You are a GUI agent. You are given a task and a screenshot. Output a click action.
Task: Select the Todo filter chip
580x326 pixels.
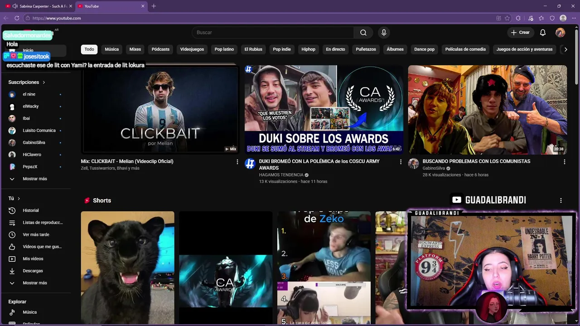89,49
